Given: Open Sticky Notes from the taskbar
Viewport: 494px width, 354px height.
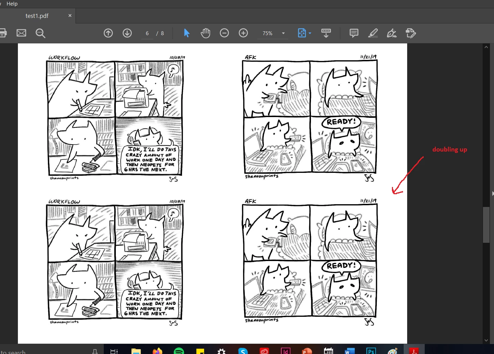Looking at the screenshot, I should coord(200,351).
